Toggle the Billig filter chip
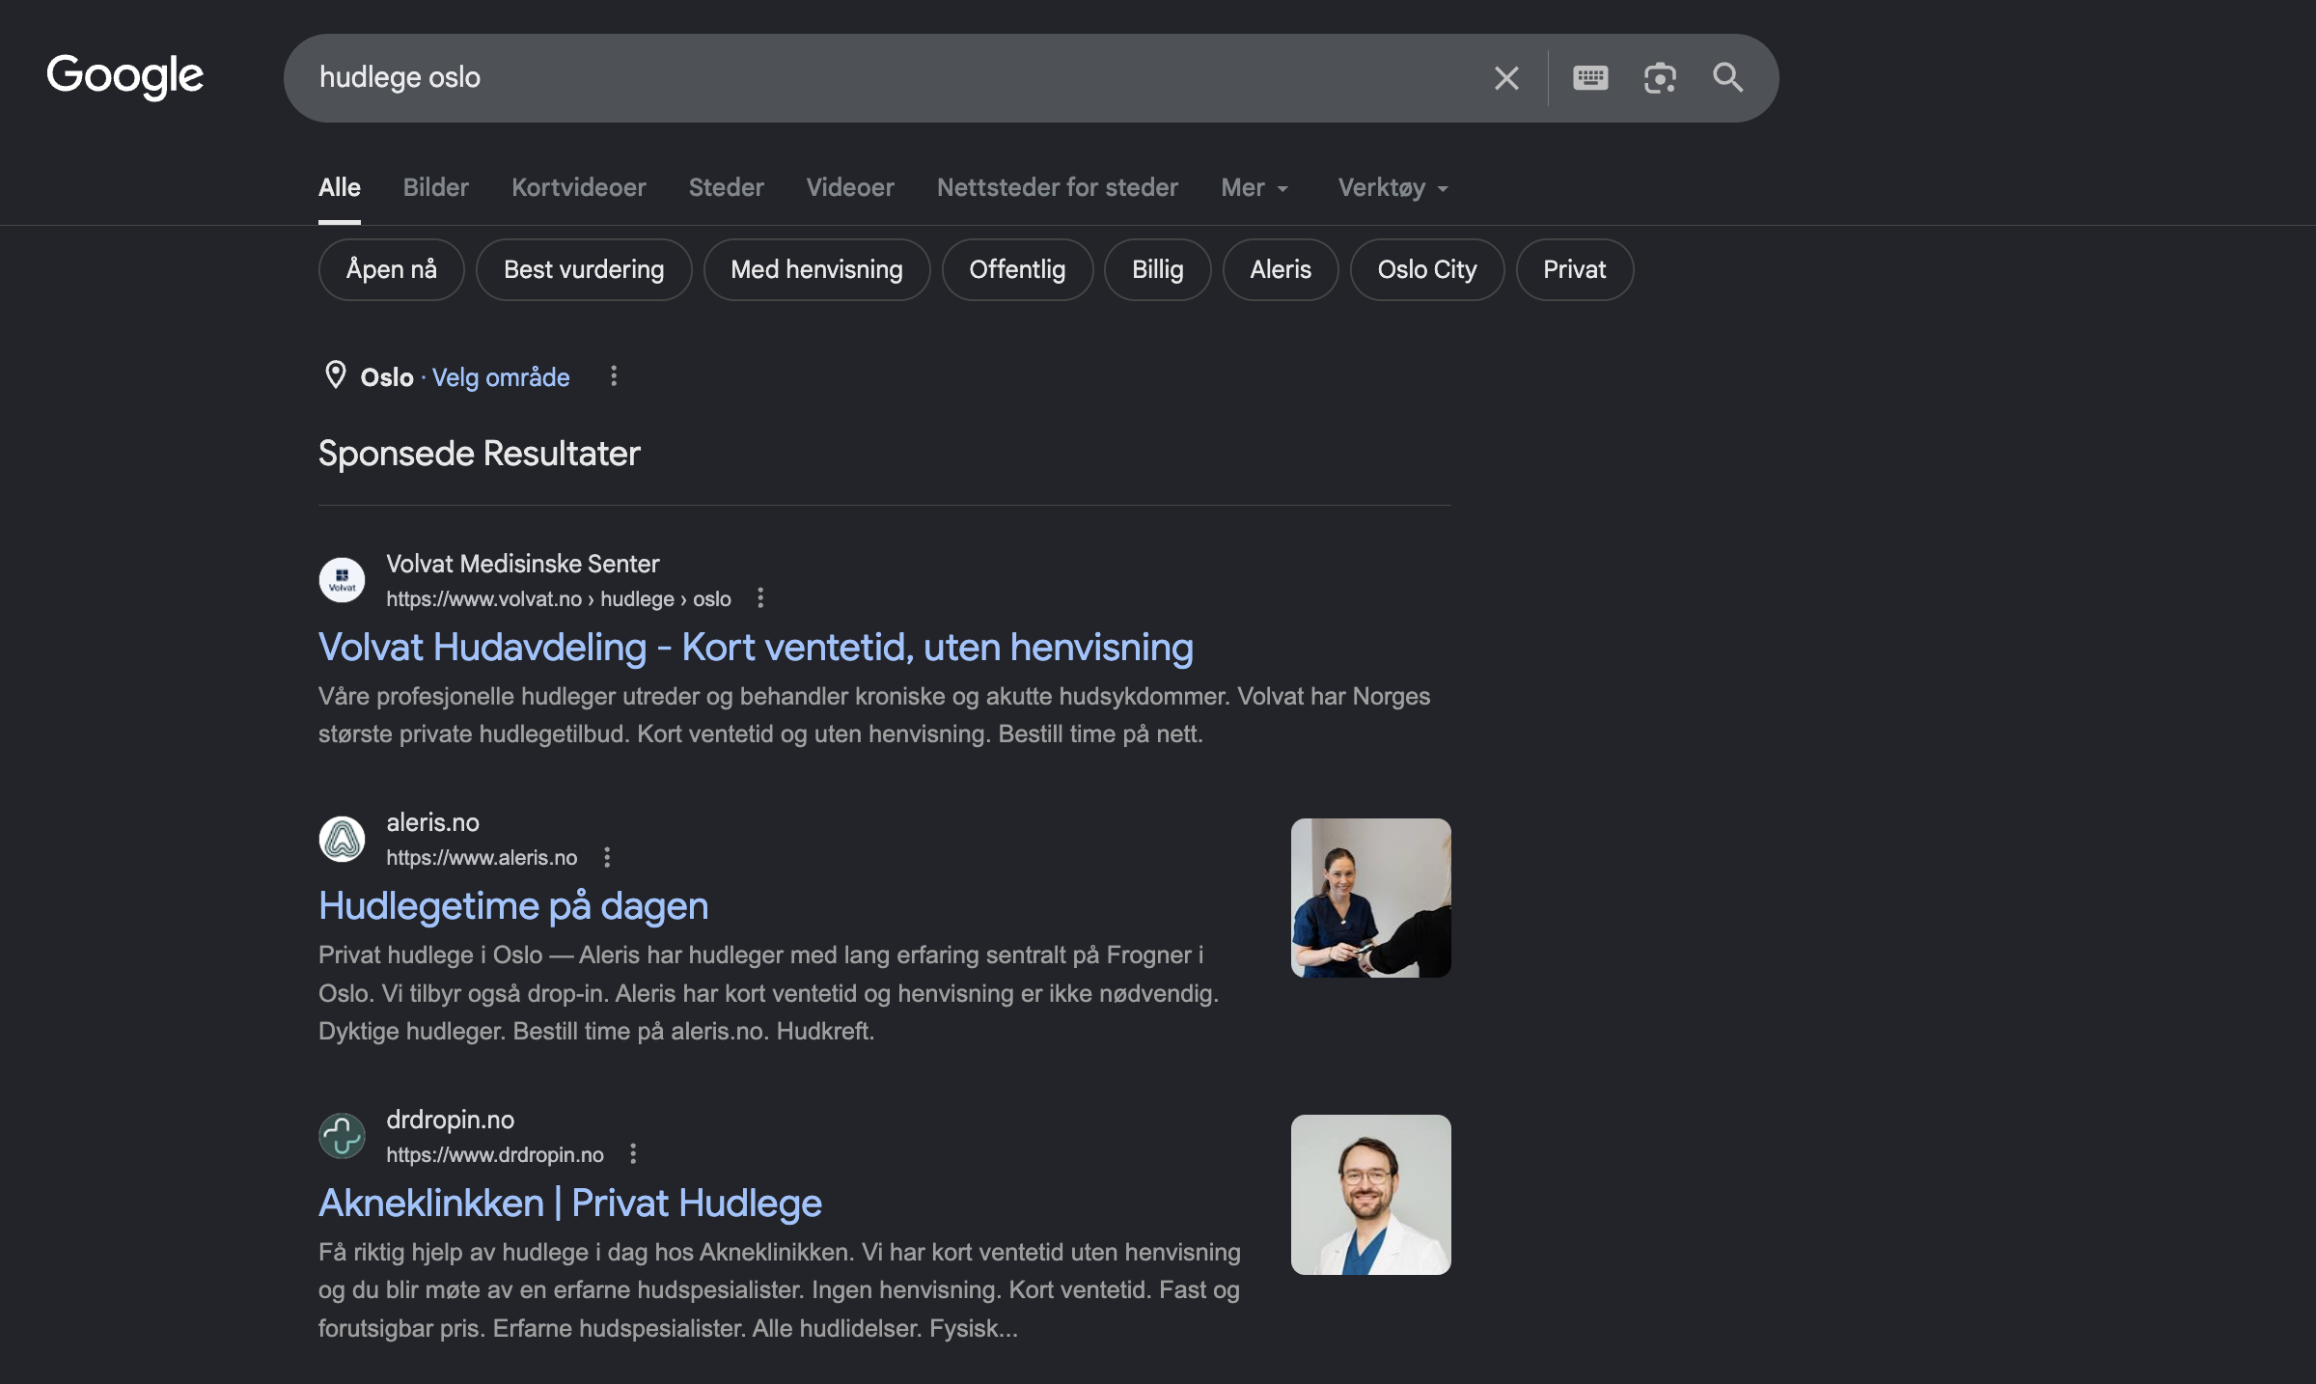 [1158, 269]
